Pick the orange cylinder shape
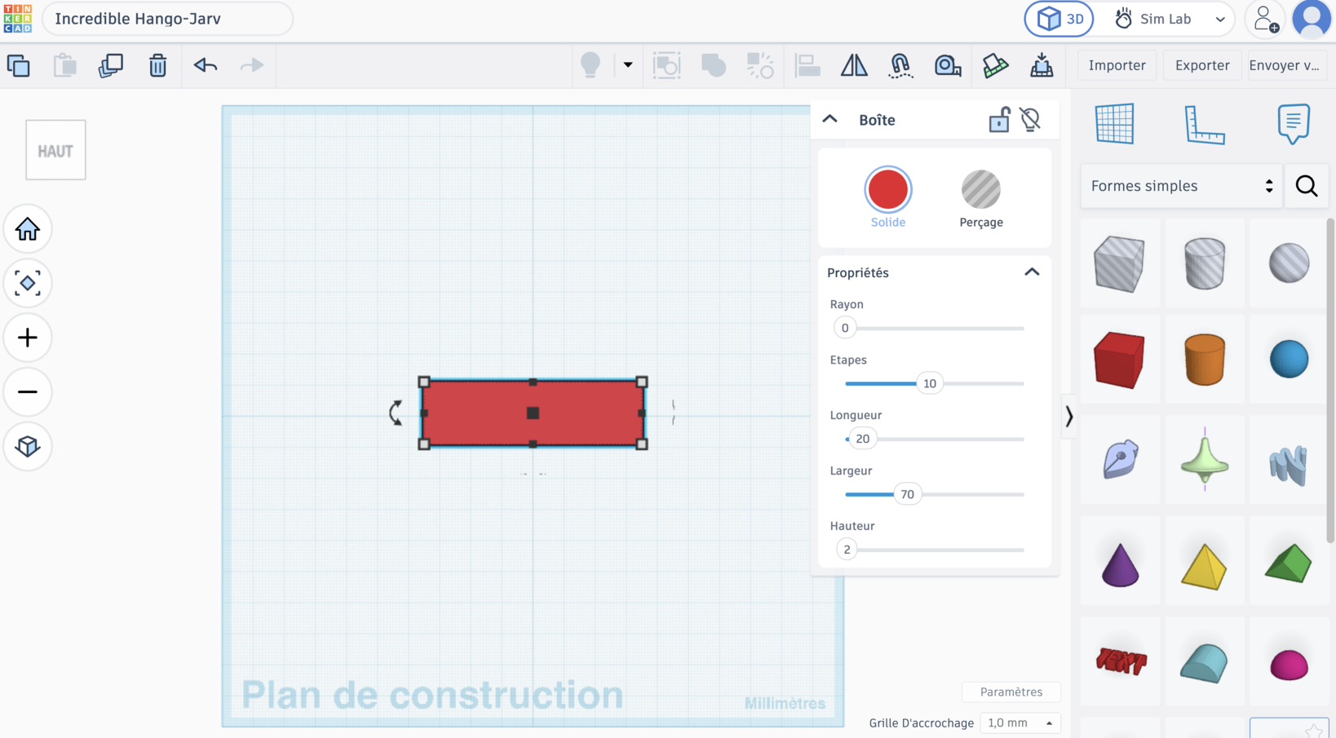1336x738 pixels. point(1205,360)
